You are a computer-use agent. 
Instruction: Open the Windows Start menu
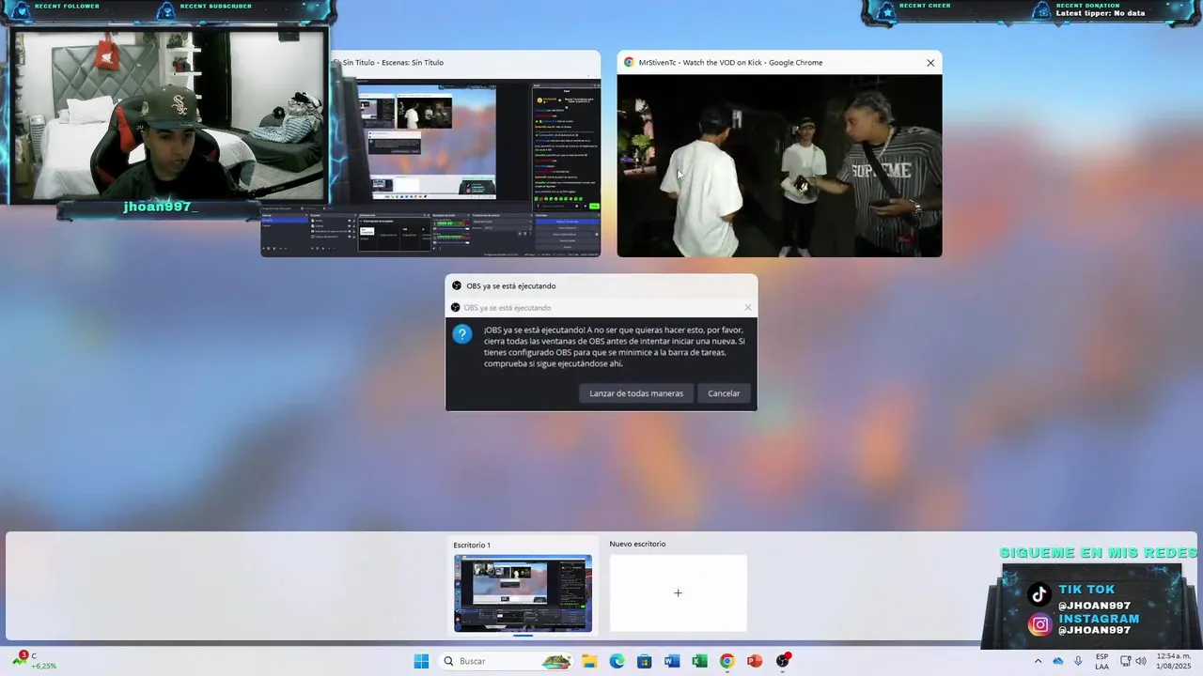point(421,661)
